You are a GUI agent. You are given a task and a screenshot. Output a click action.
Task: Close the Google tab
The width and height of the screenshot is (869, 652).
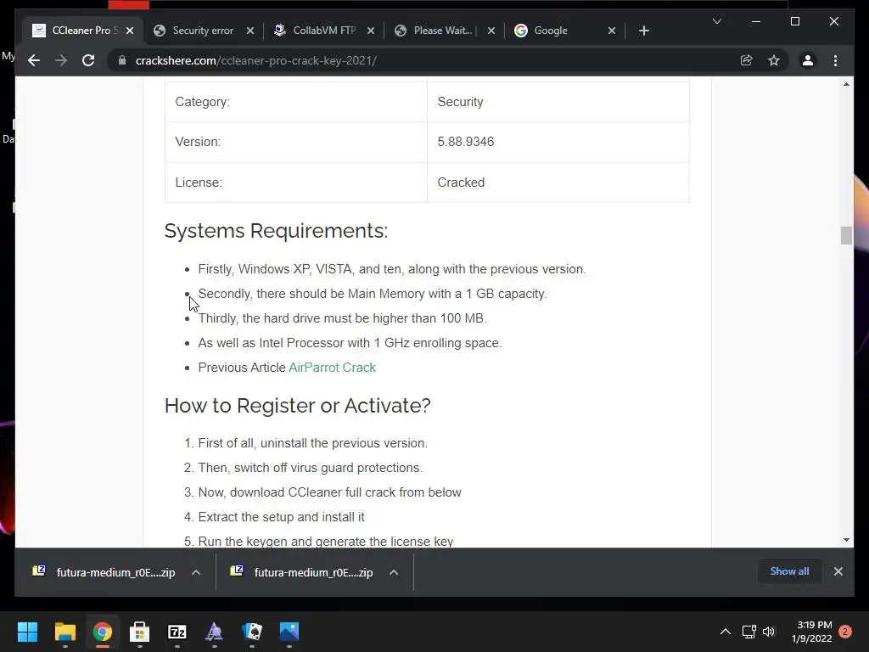[x=612, y=31]
